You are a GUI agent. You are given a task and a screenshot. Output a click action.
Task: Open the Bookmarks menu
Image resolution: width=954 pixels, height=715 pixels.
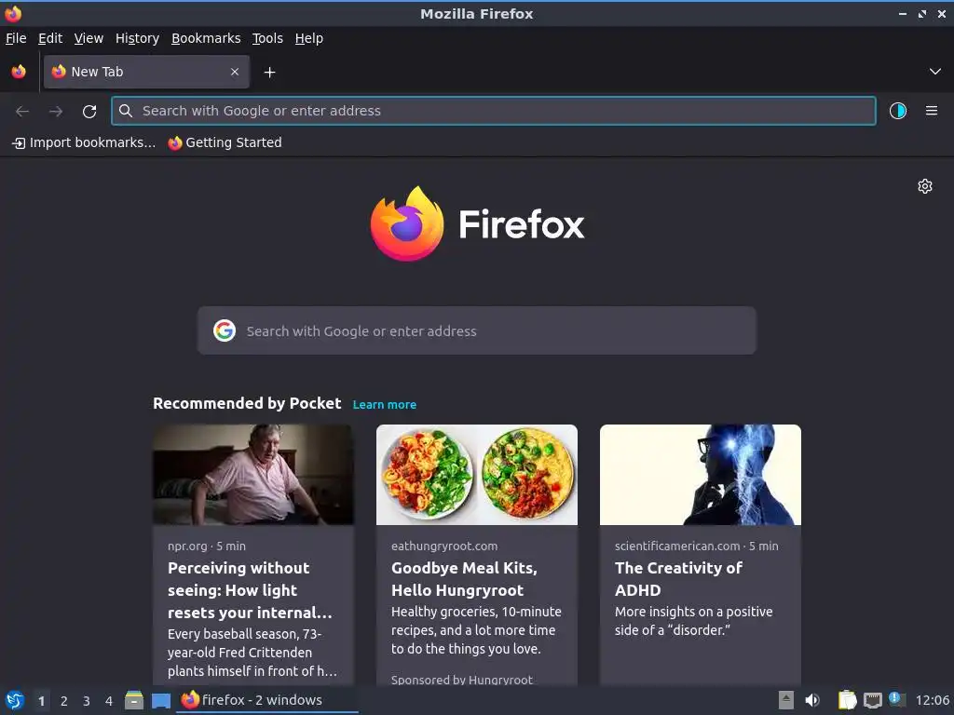206,38
